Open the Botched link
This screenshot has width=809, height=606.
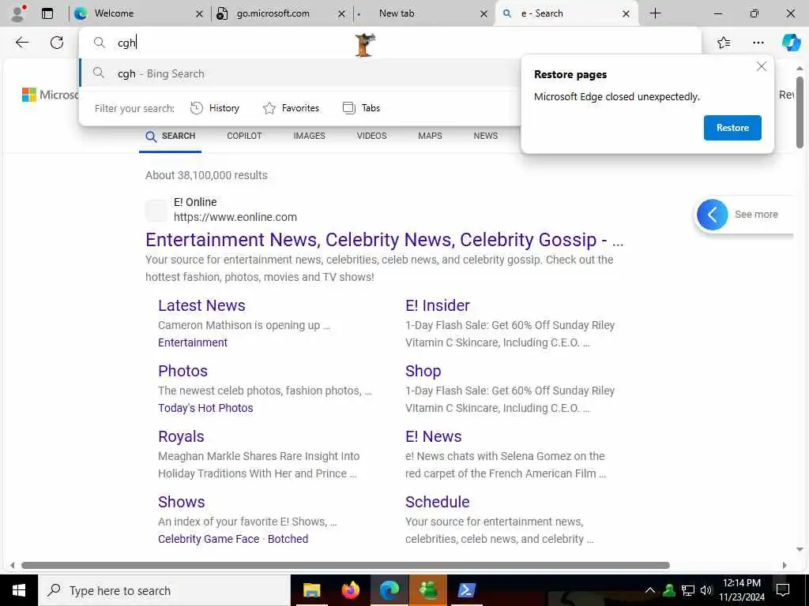coord(288,539)
